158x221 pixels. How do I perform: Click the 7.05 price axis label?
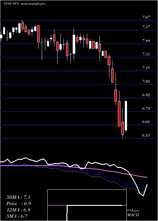point(146,81)
